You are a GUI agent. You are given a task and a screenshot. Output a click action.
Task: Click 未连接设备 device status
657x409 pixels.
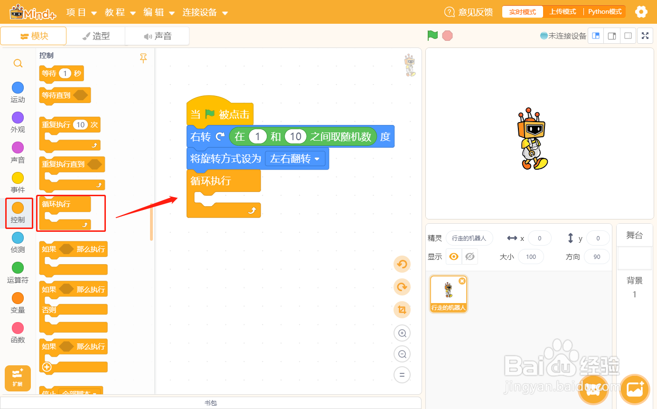tap(563, 36)
